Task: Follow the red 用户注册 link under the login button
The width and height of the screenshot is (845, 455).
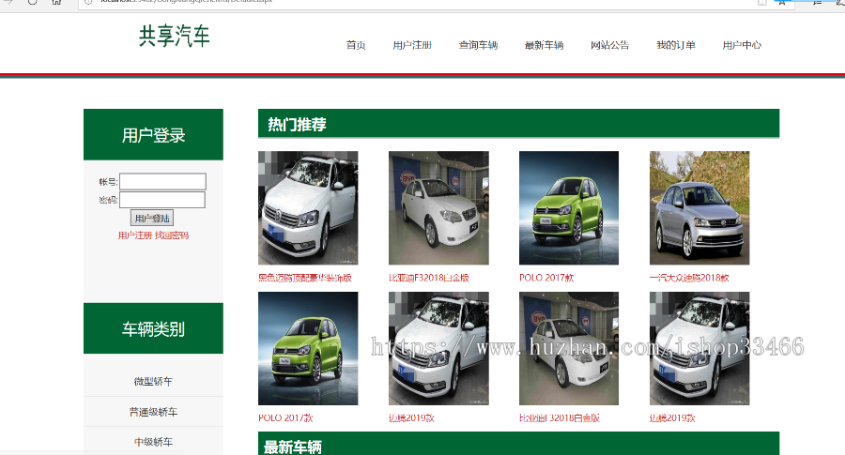Action: tap(134, 235)
